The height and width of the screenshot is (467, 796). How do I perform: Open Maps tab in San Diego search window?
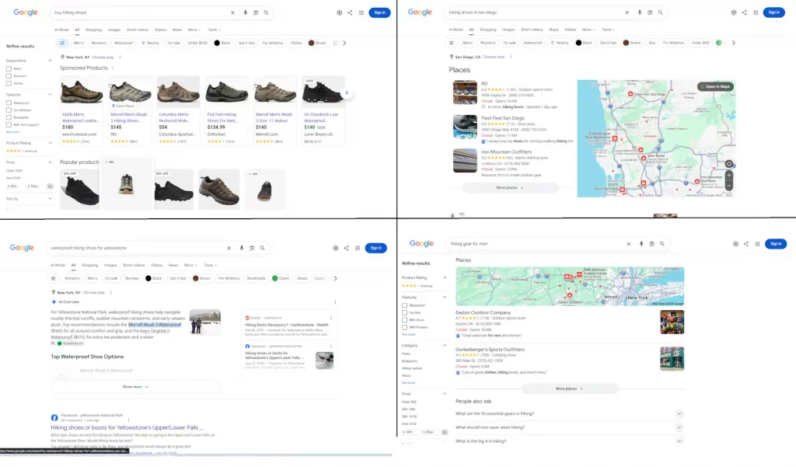pyautogui.click(x=553, y=30)
